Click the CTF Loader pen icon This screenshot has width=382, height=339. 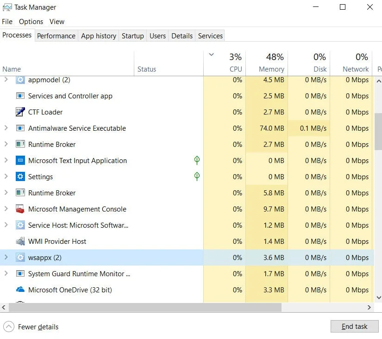click(x=20, y=112)
